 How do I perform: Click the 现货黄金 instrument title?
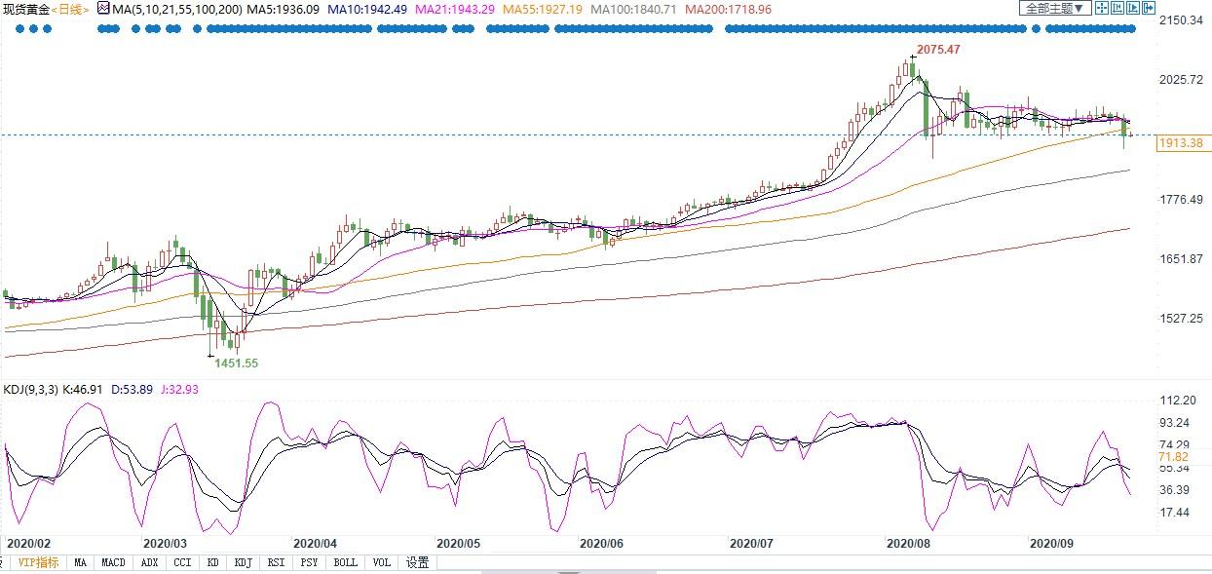pos(26,9)
